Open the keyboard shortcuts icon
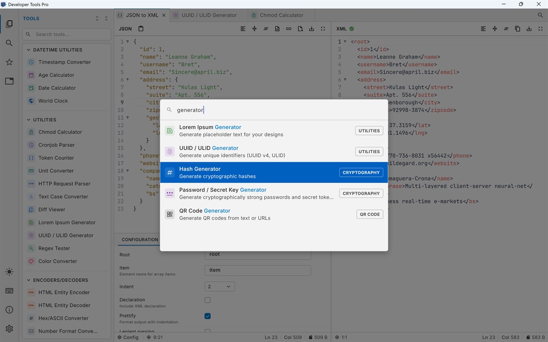This screenshot has height=342, width=548. pyautogui.click(x=9, y=291)
